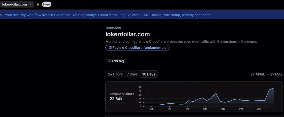The image size is (284, 117).
Task: Open the lokerdollar.com domain switcher dropdown
Action: pyautogui.click(x=17, y=4)
